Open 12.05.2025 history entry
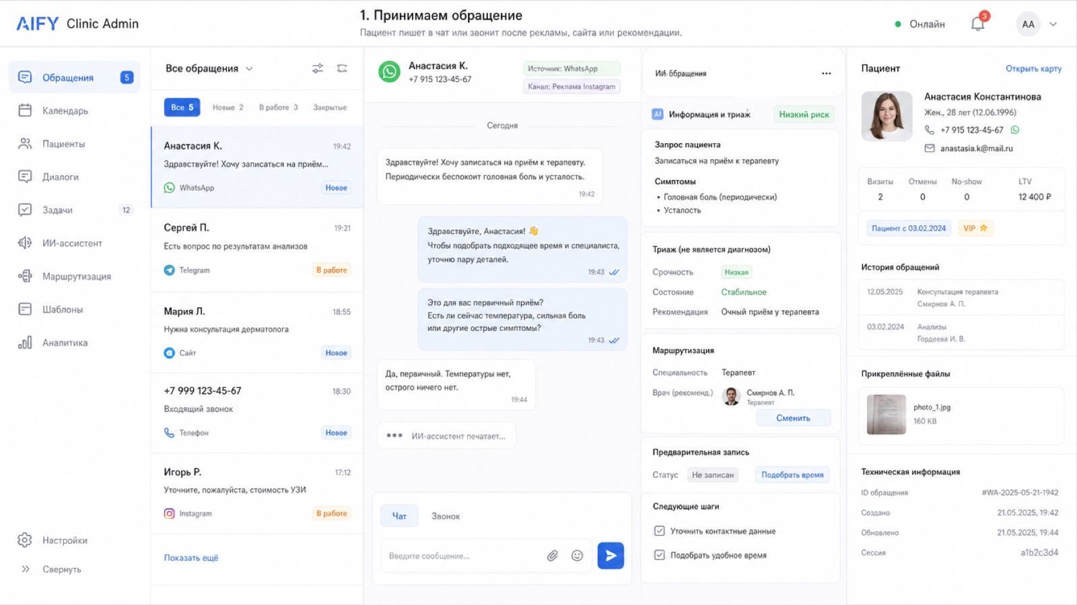The width and height of the screenshot is (1077, 605). 961,298
